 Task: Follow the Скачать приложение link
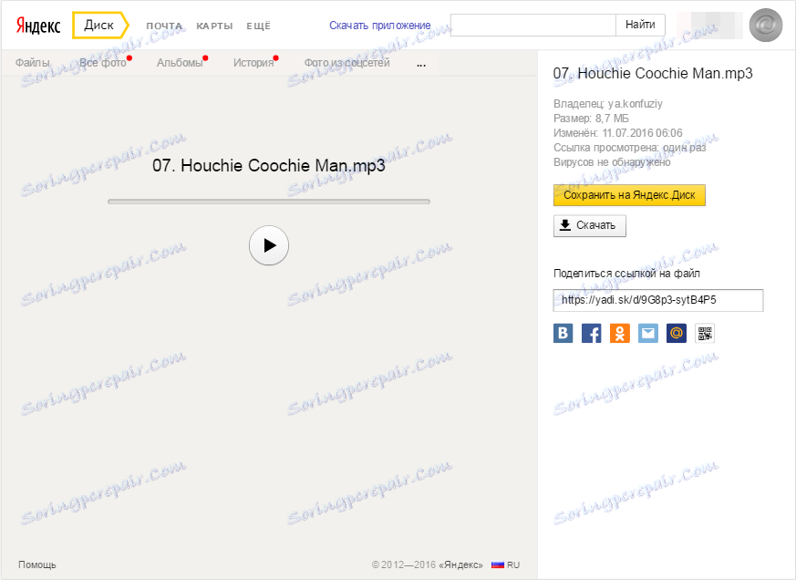[380, 26]
